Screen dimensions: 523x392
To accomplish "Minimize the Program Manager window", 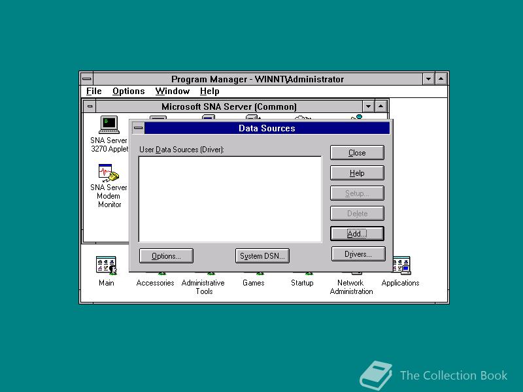I will click(x=428, y=79).
